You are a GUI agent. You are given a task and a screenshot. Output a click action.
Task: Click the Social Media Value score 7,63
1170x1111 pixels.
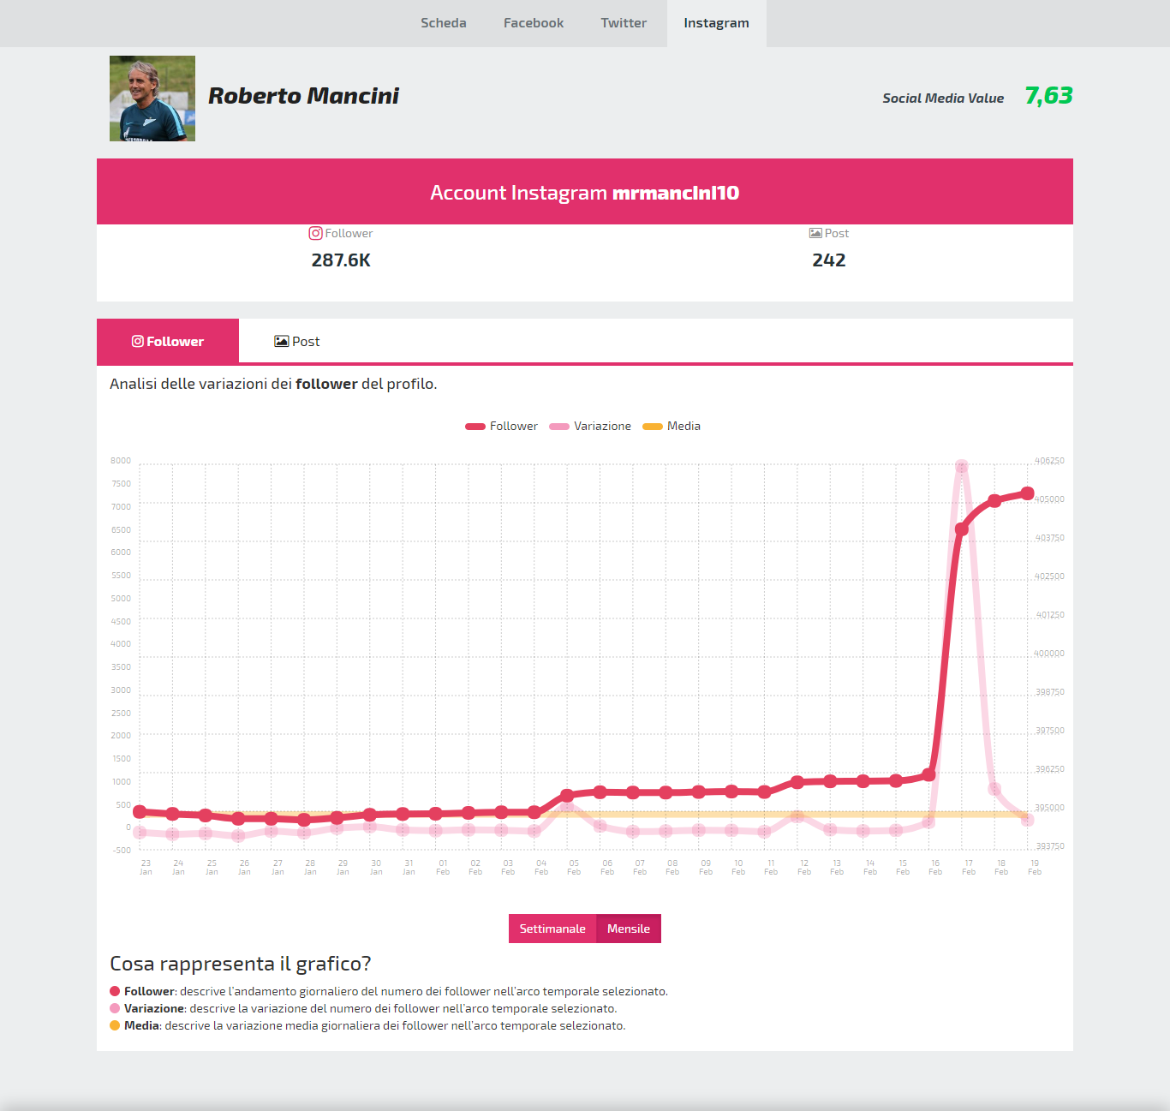click(1048, 96)
